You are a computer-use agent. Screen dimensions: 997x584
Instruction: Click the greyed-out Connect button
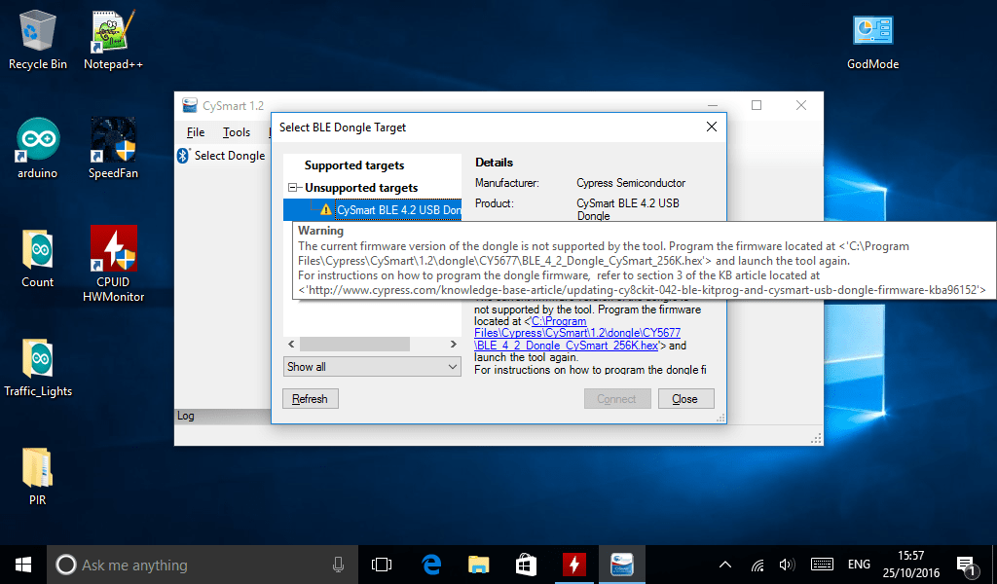616,398
